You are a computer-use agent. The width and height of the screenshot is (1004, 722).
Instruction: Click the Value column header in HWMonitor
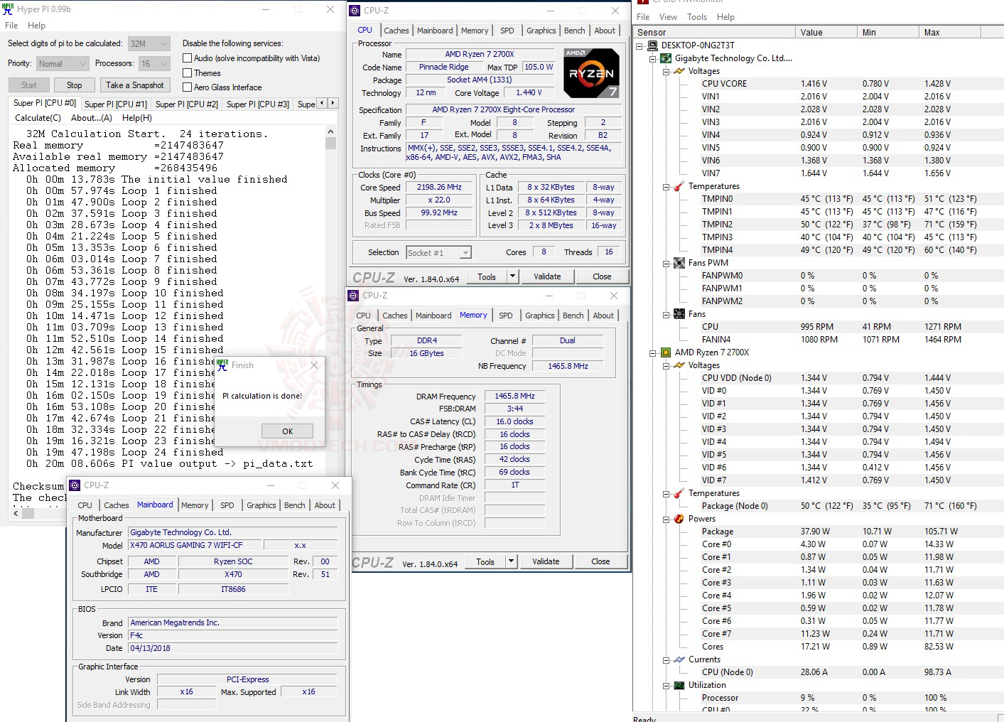coord(826,32)
